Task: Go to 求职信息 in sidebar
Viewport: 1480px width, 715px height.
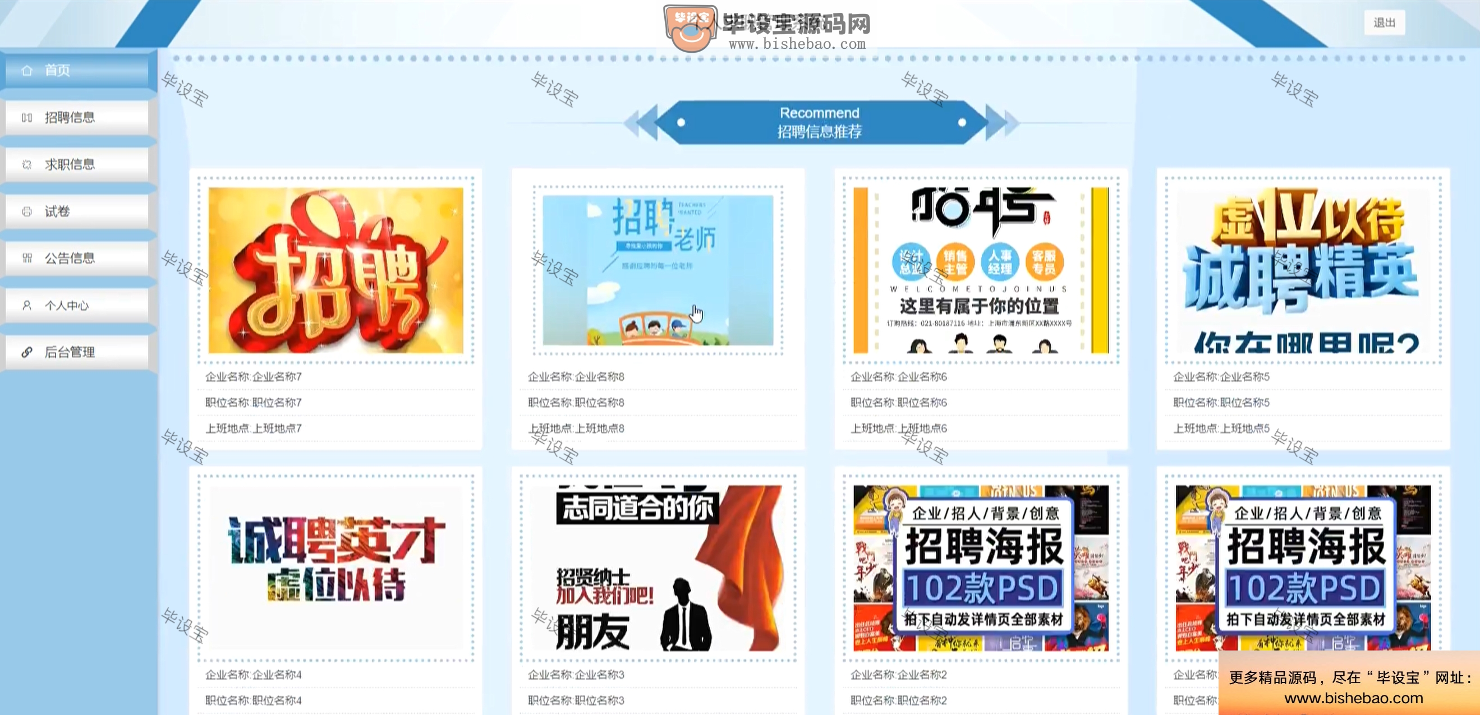Action: 77,164
